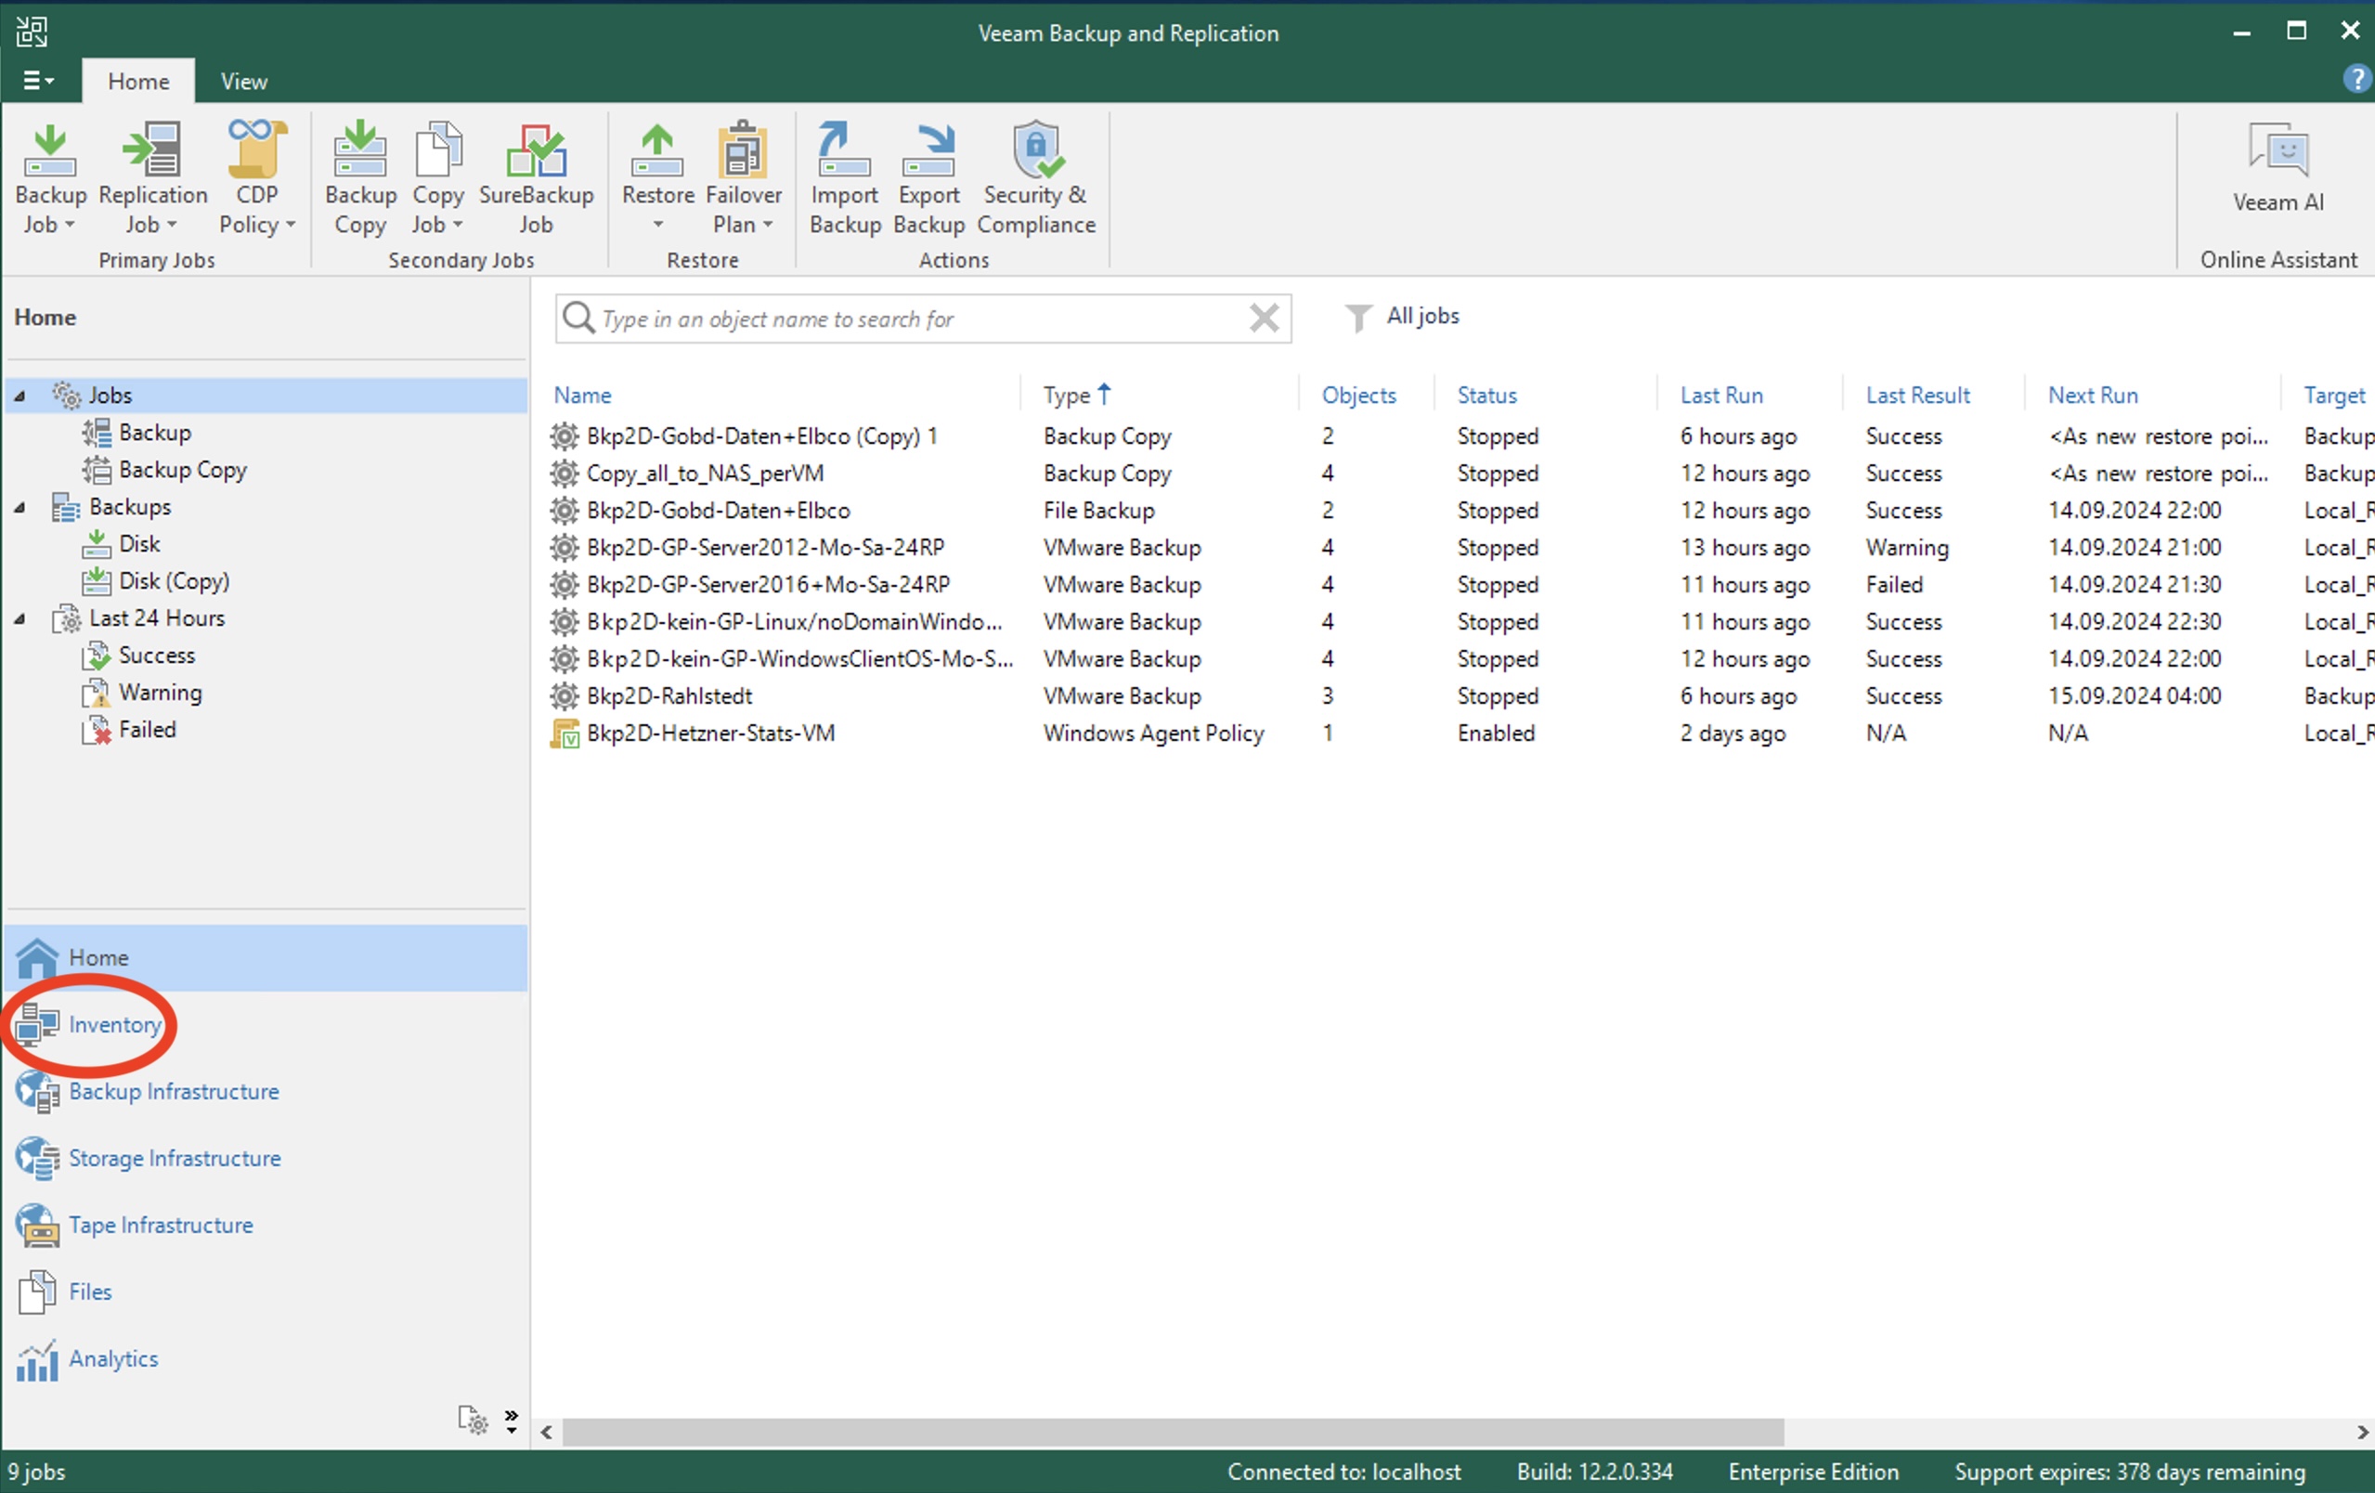2375x1493 pixels.
Task: Collapse the Jobs tree node
Action: click(x=19, y=396)
